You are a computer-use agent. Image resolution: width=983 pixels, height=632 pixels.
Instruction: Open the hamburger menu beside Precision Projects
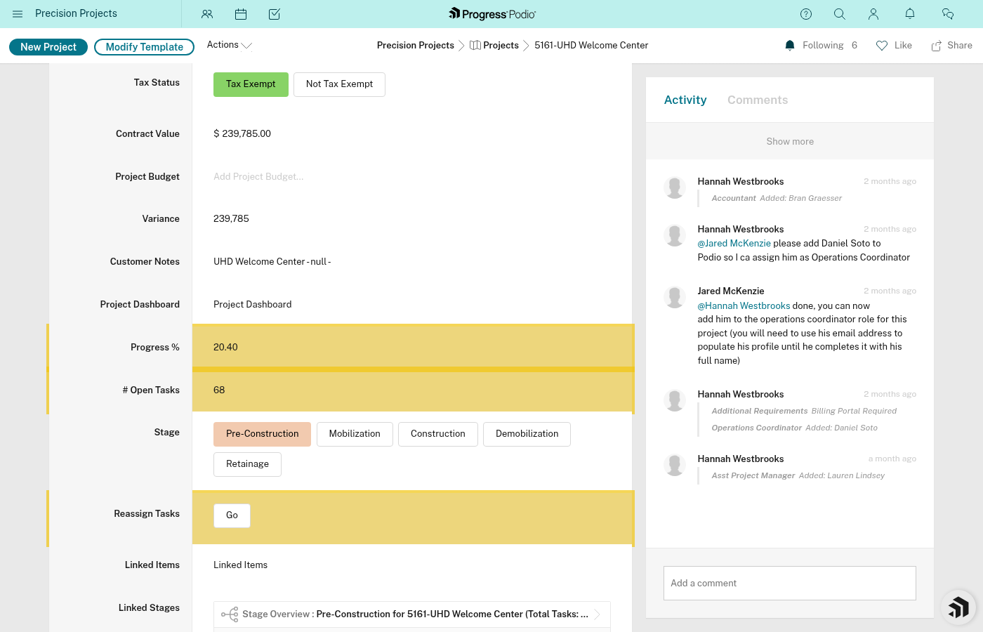pos(18,13)
